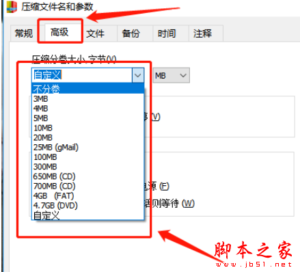The width and height of the screenshot is (300, 272).
Task: Select 不分卷 from the list
Action: click(87, 88)
